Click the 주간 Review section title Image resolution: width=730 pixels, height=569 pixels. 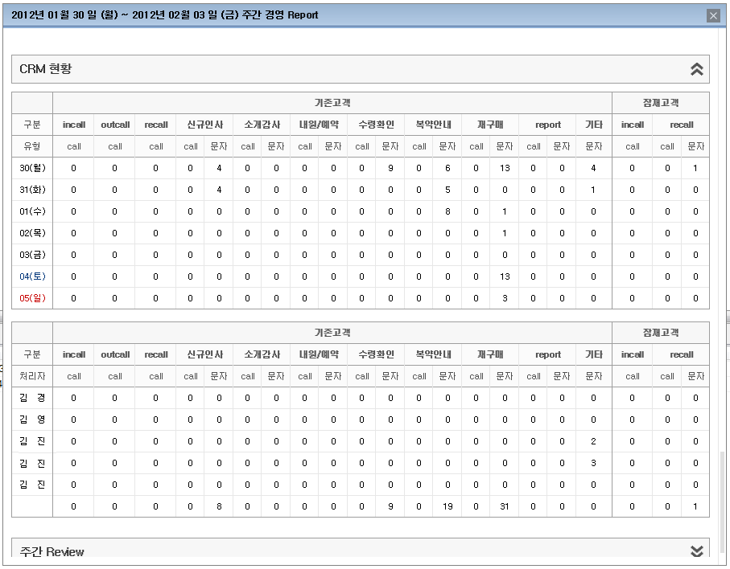[x=52, y=551]
